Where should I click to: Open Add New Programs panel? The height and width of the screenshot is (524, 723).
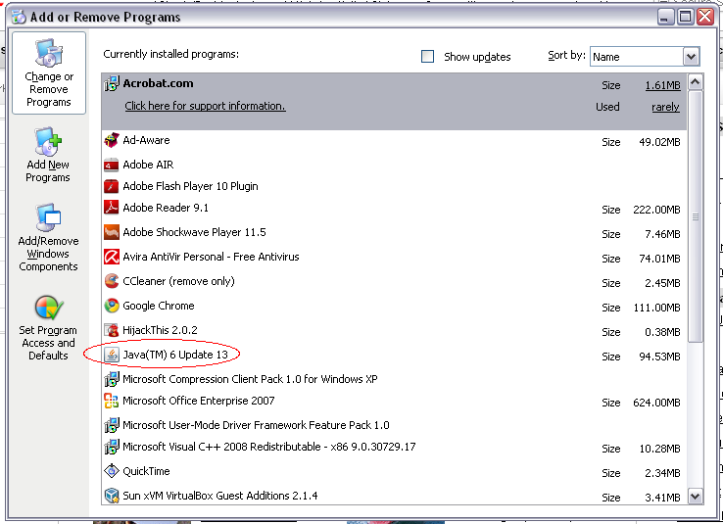48,155
